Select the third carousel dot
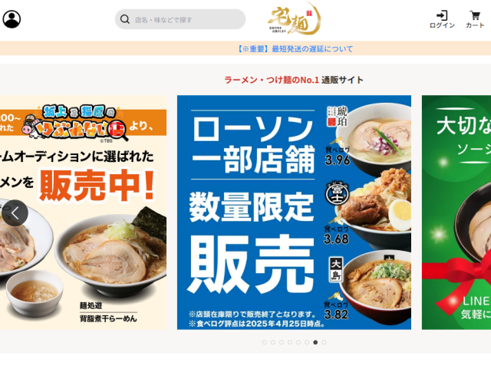The height and width of the screenshot is (369, 491). (282, 342)
